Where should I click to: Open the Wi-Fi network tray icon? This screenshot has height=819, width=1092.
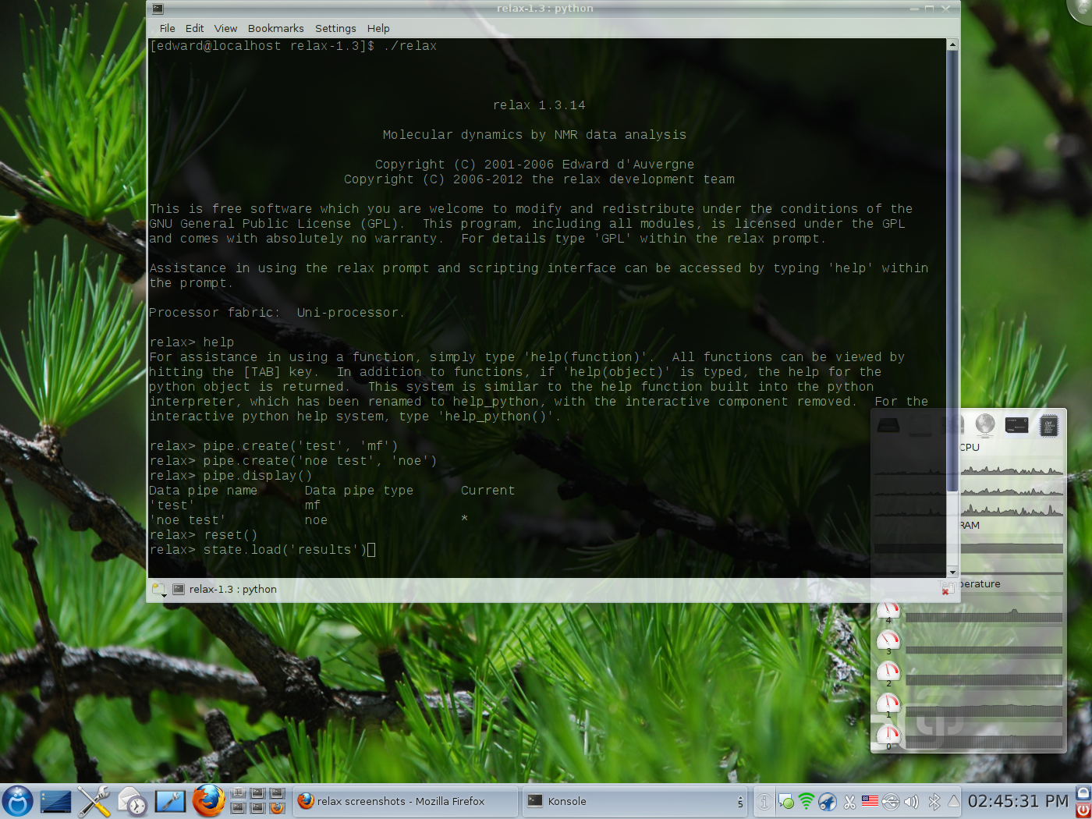pos(807,801)
